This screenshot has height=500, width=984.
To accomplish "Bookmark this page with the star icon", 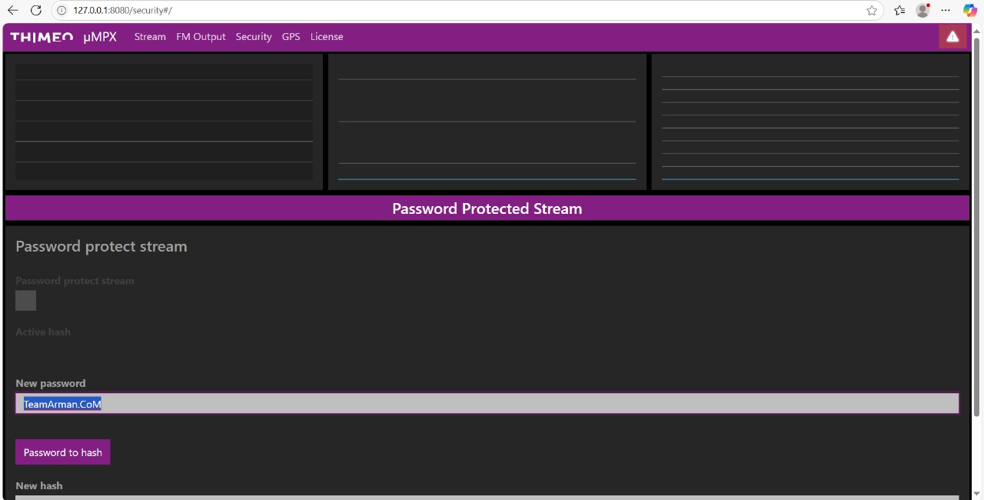I will (872, 11).
